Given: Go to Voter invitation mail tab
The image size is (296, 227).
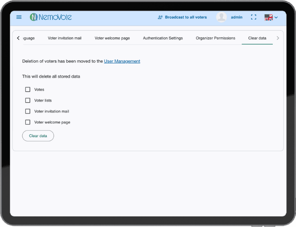Looking at the screenshot, I should click(x=65, y=38).
